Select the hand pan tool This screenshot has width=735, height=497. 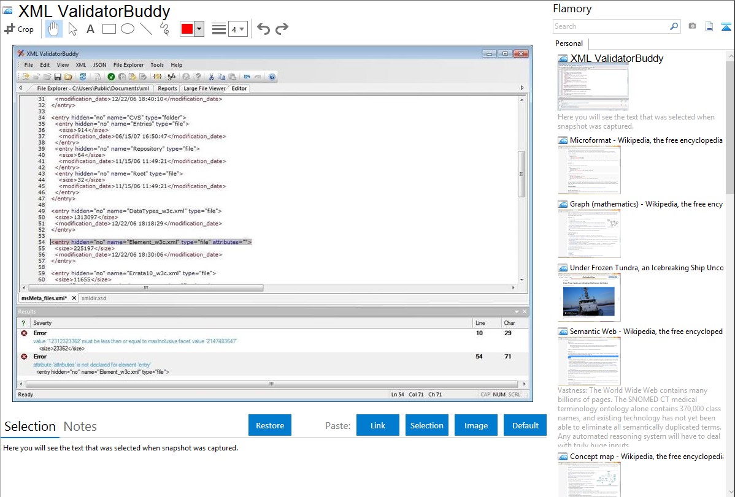[x=53, y=29]
